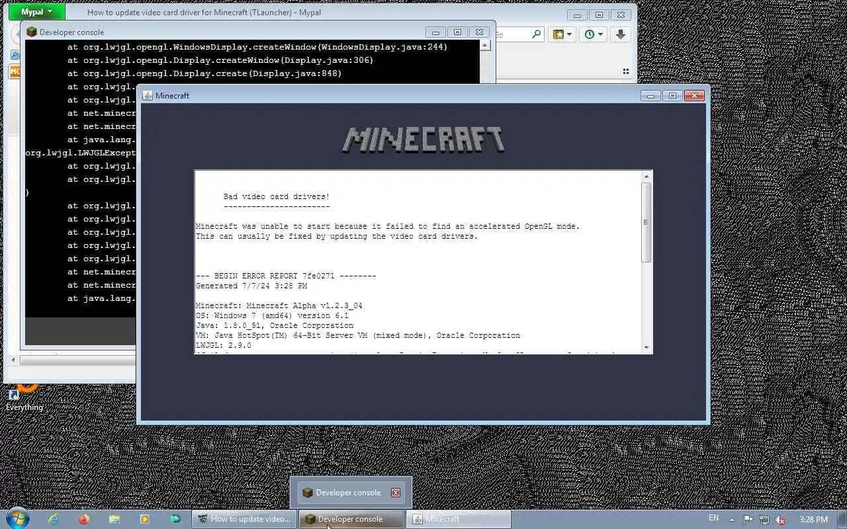Screen dimensions: 847x529
Task: Click the error report scrollbar up arrow
Action: coord(646,177)
